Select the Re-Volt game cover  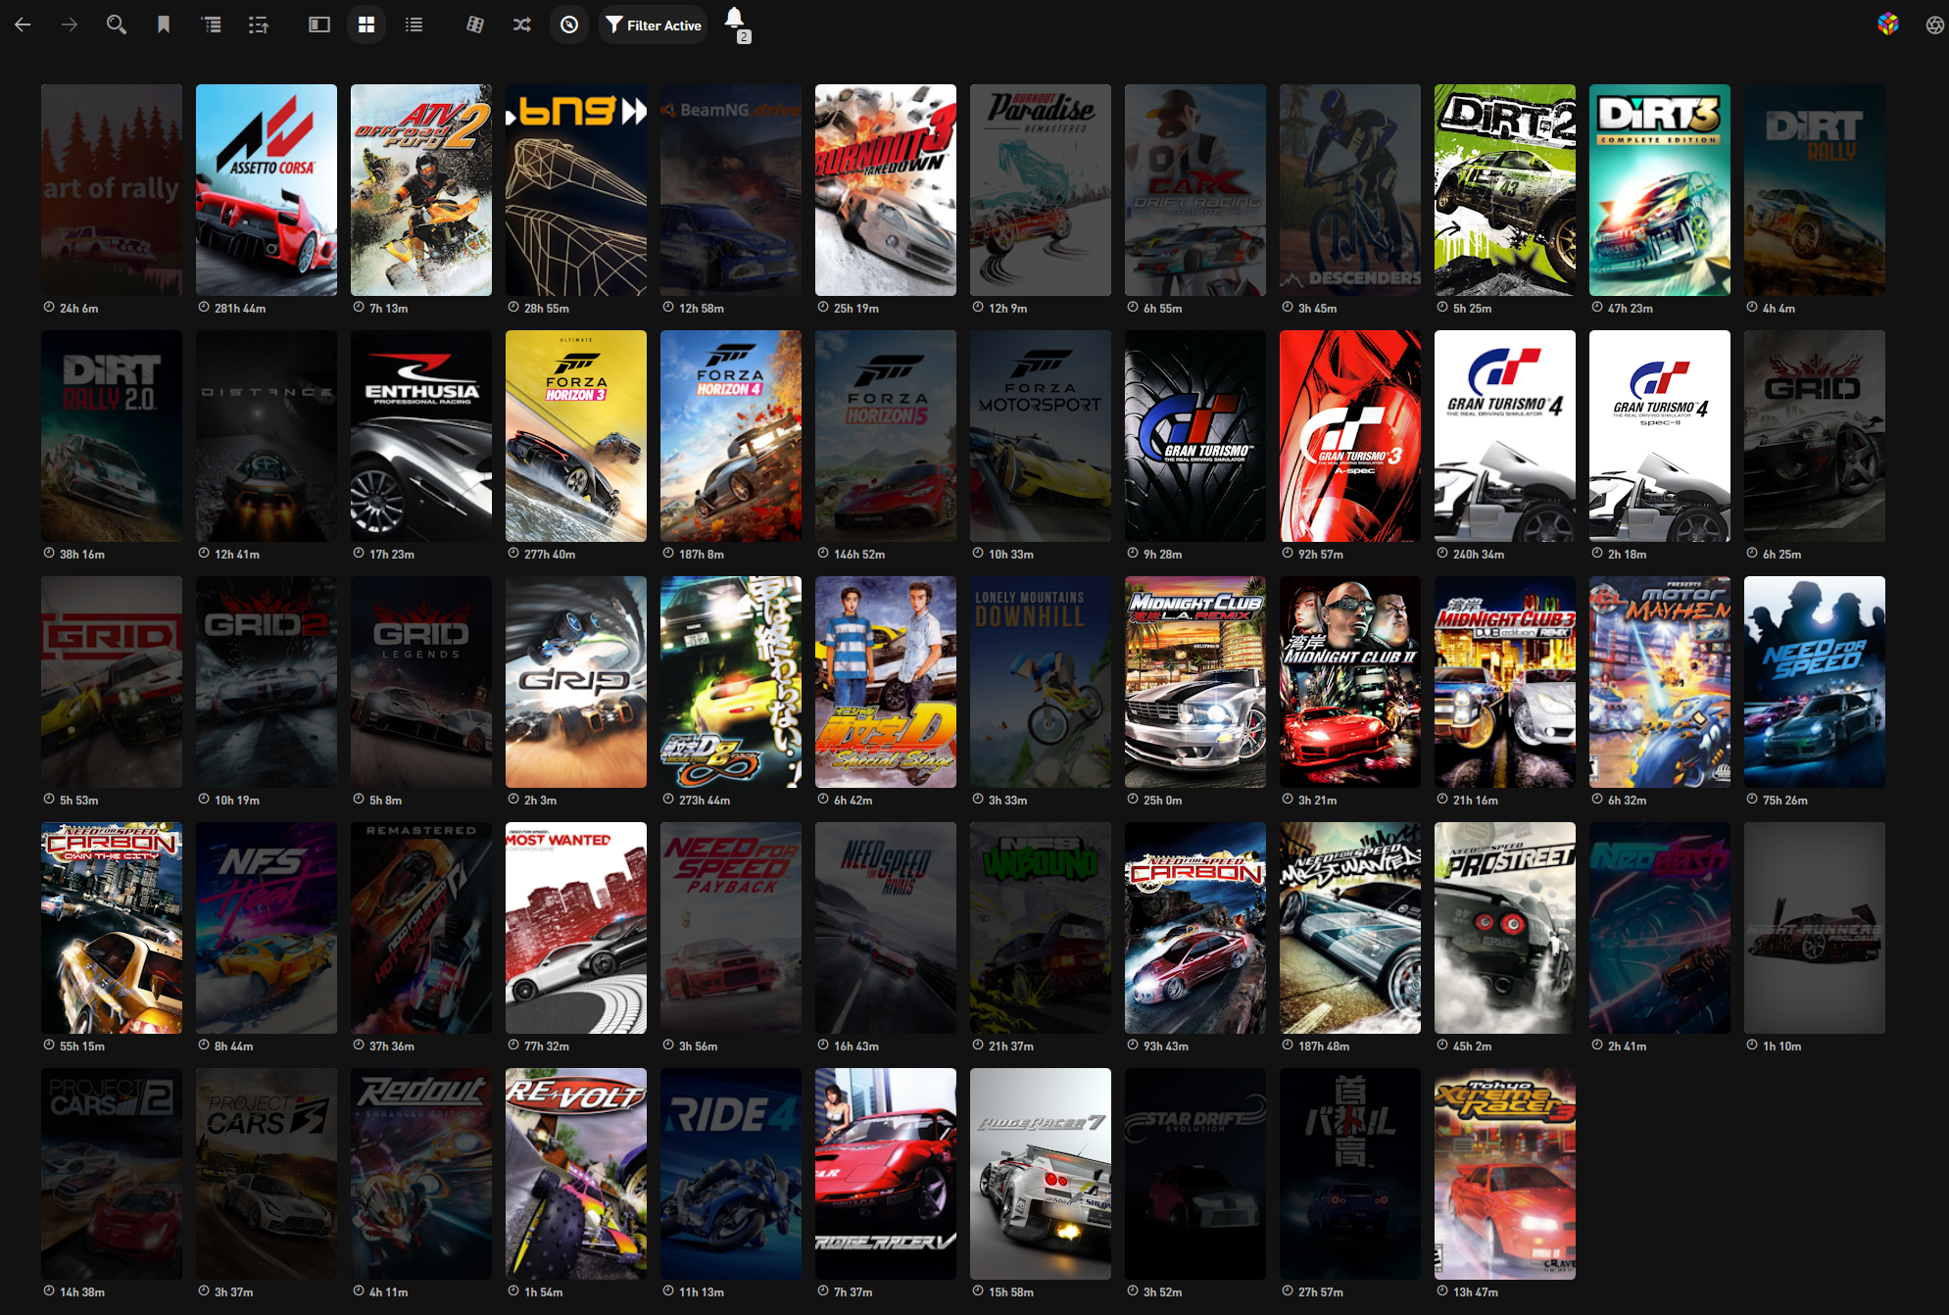576,1173
